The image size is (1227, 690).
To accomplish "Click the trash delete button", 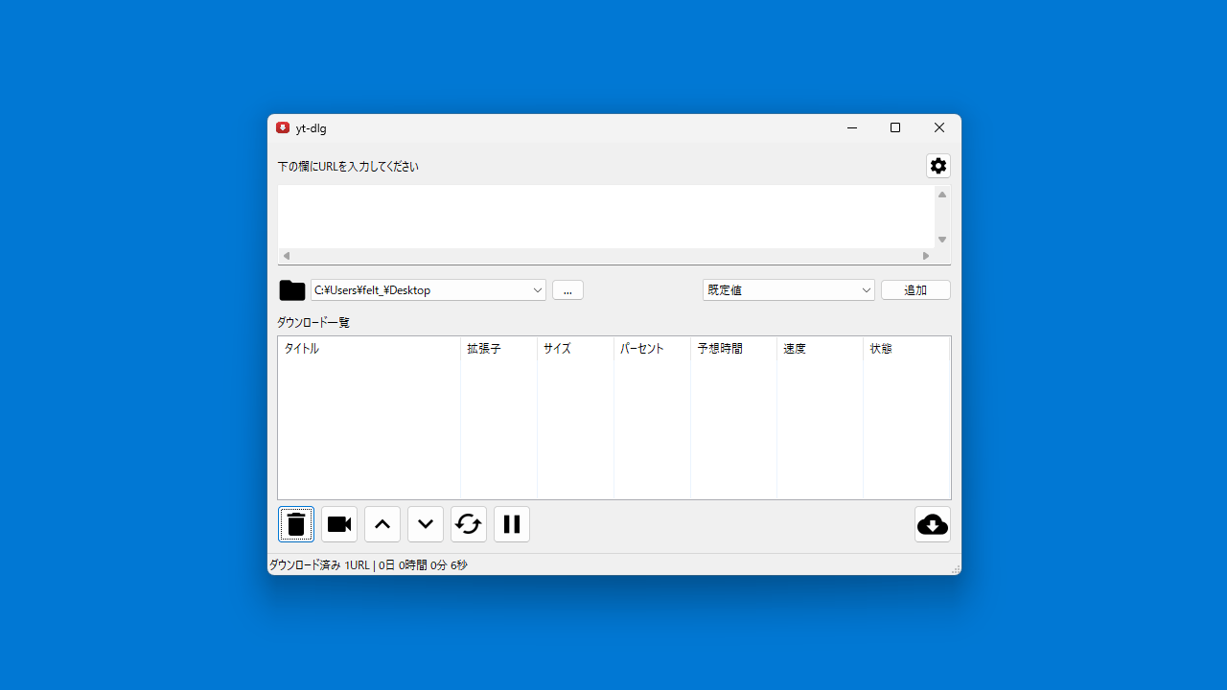I will (x=296, y=524).
